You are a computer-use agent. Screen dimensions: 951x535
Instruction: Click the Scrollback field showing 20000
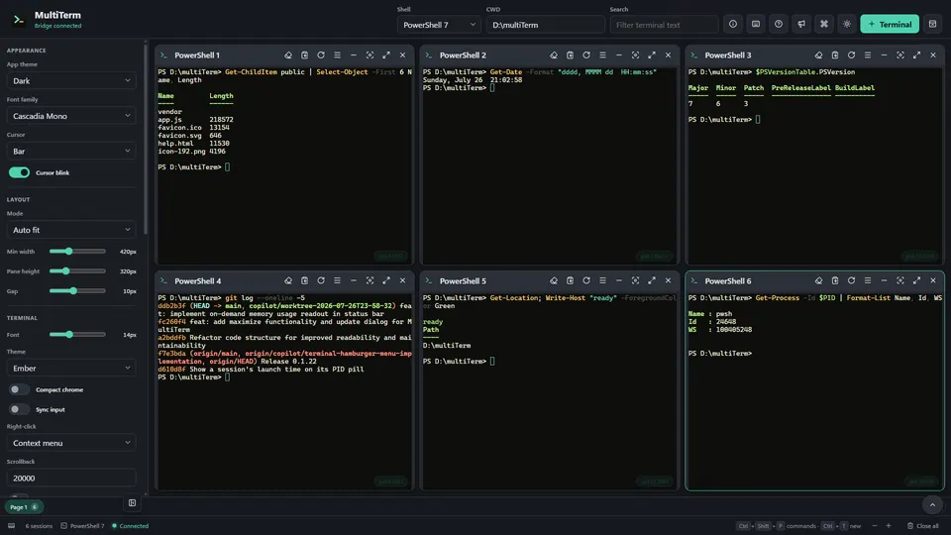click(71, 478)
